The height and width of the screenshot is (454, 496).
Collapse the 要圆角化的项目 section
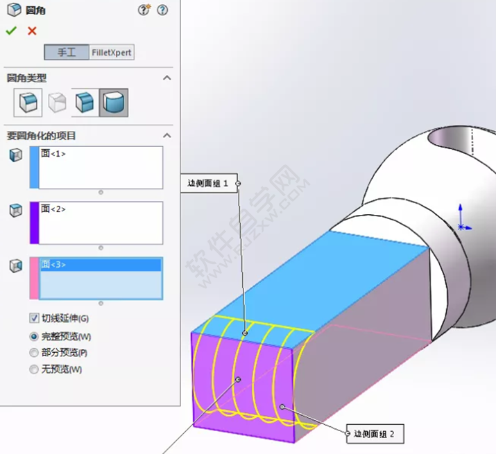point(167,136)
